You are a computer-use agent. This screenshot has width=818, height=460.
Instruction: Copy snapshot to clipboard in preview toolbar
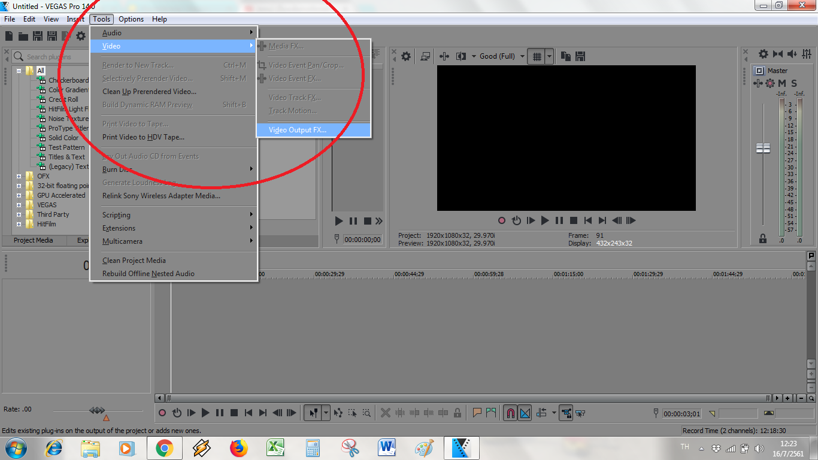coord(565,56)
